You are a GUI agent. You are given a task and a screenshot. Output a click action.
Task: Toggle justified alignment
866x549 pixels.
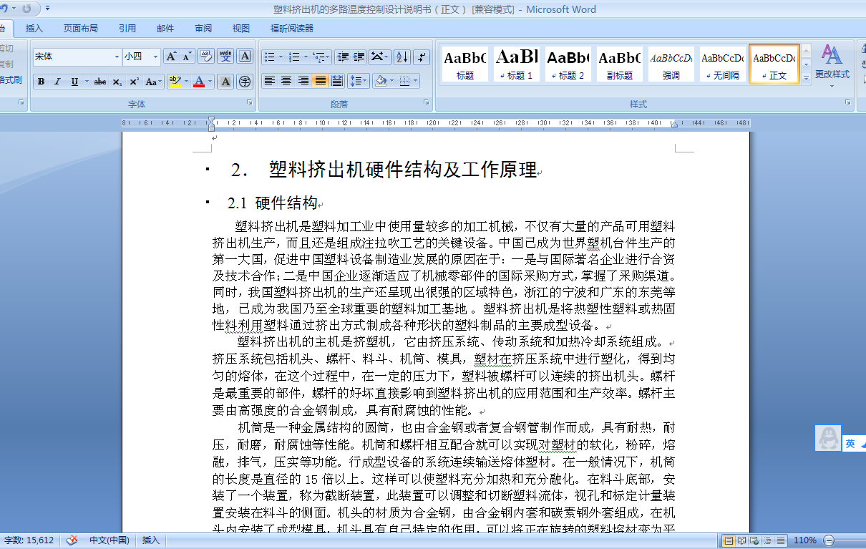tap(320, 81)
